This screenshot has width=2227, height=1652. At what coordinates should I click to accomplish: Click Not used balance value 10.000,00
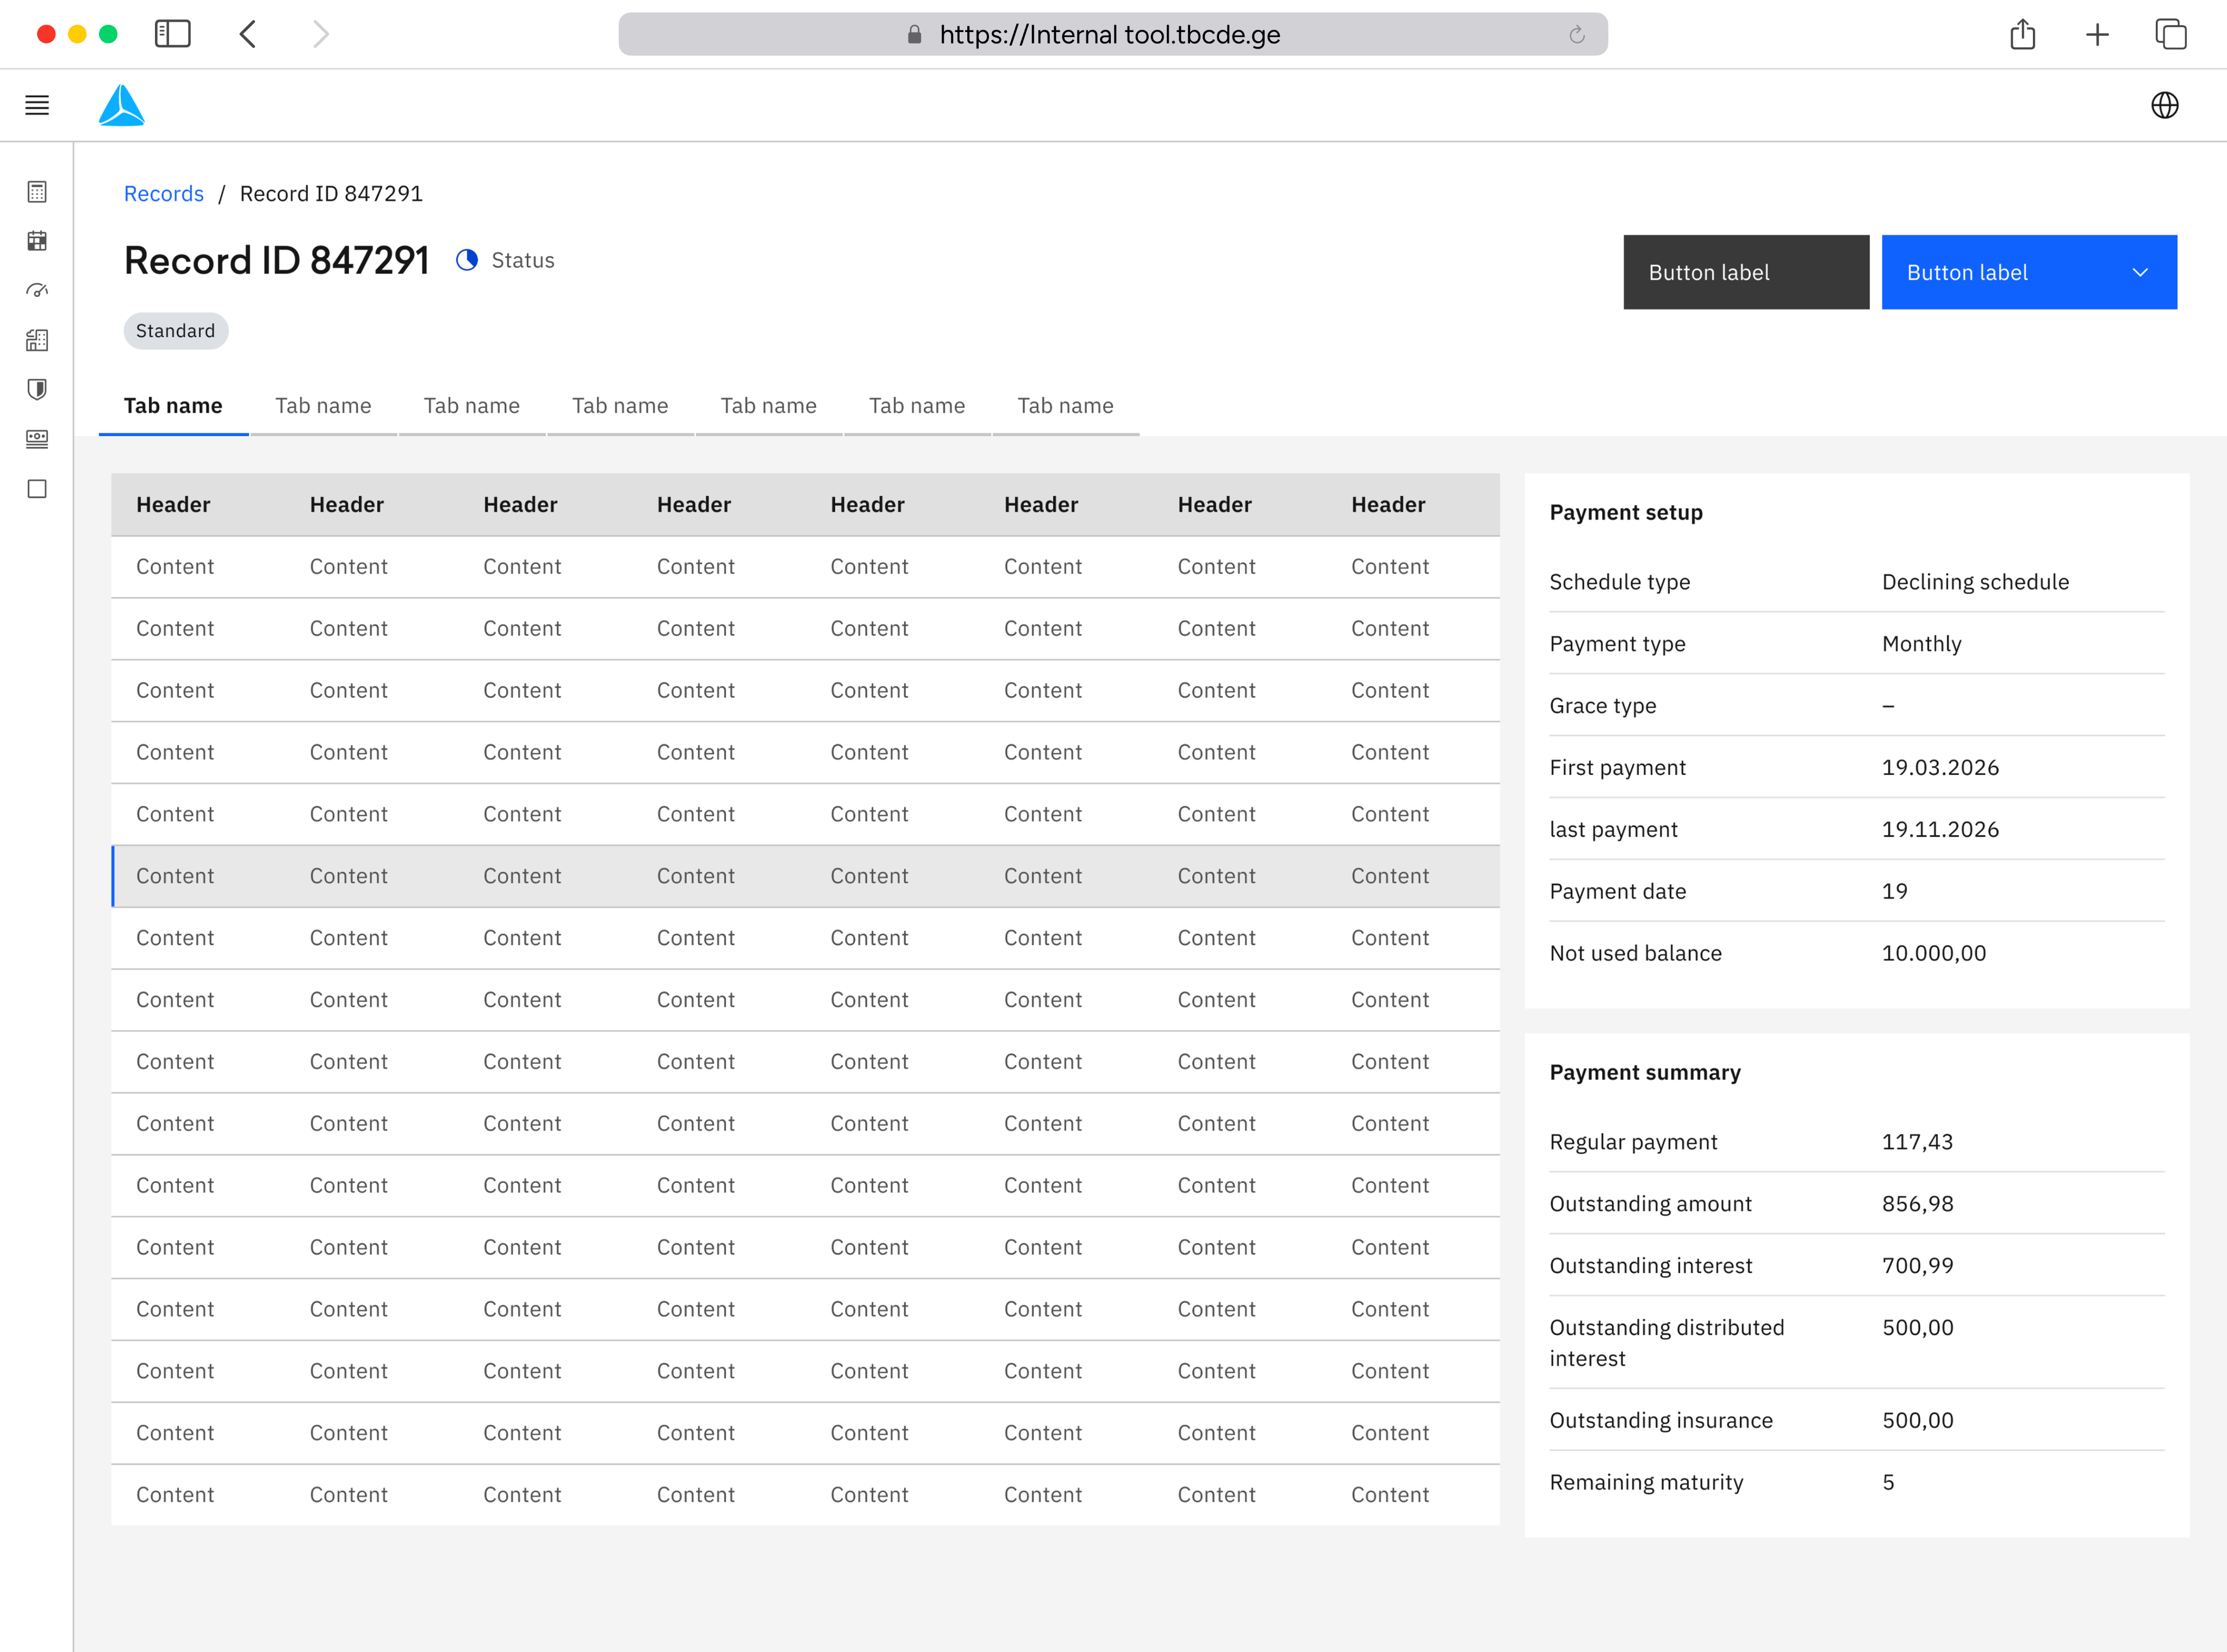coord(1934,953)
